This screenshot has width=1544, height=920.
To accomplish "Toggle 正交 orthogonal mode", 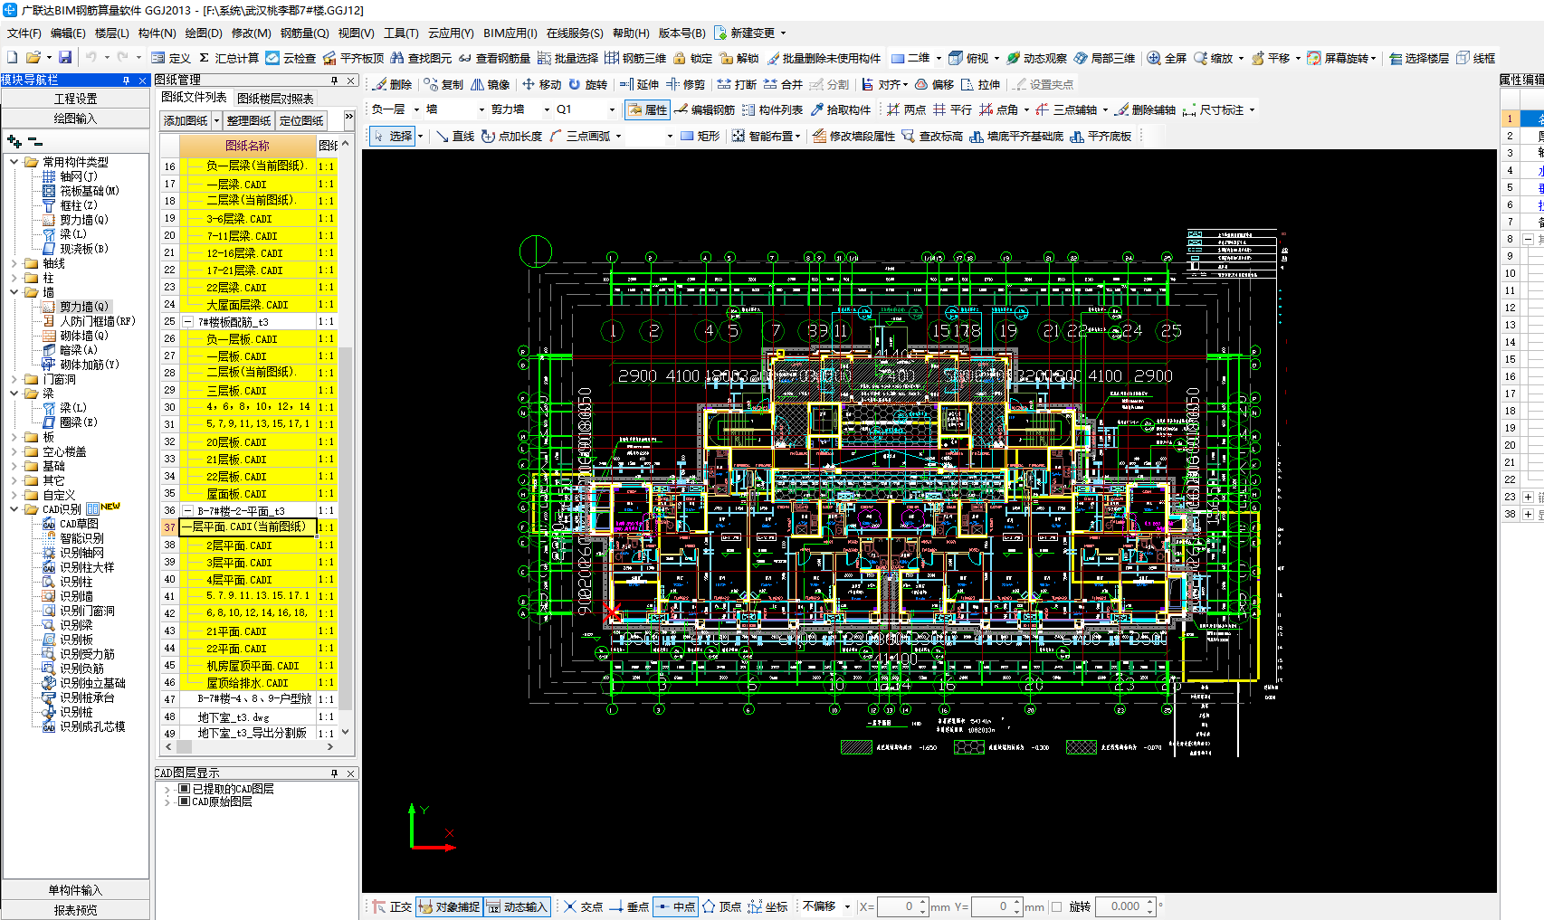I will coord(392,906).
